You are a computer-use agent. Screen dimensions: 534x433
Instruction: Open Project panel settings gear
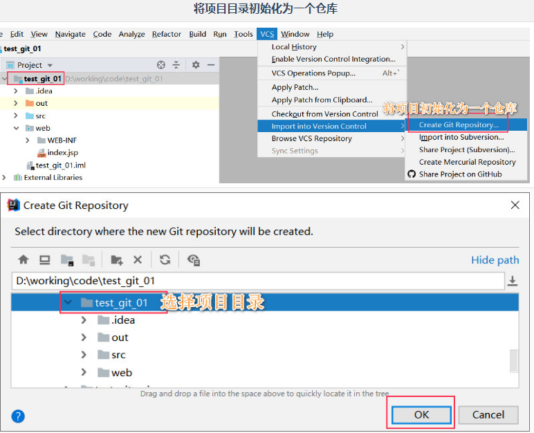click(196, 65)
